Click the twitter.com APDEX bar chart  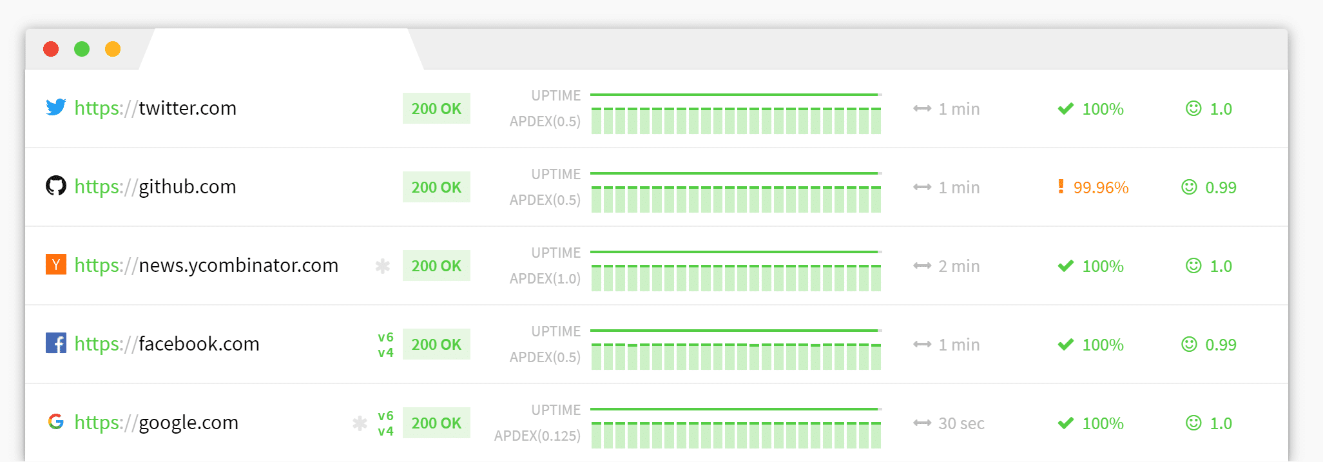[736, 120]
